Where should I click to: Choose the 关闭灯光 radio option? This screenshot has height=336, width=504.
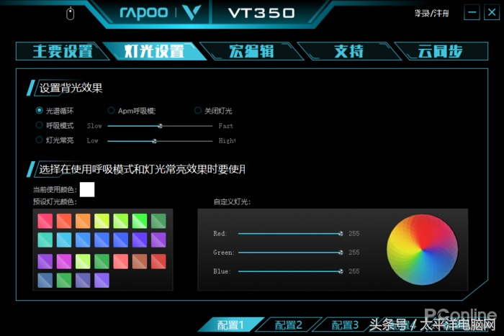pos(198,111)
